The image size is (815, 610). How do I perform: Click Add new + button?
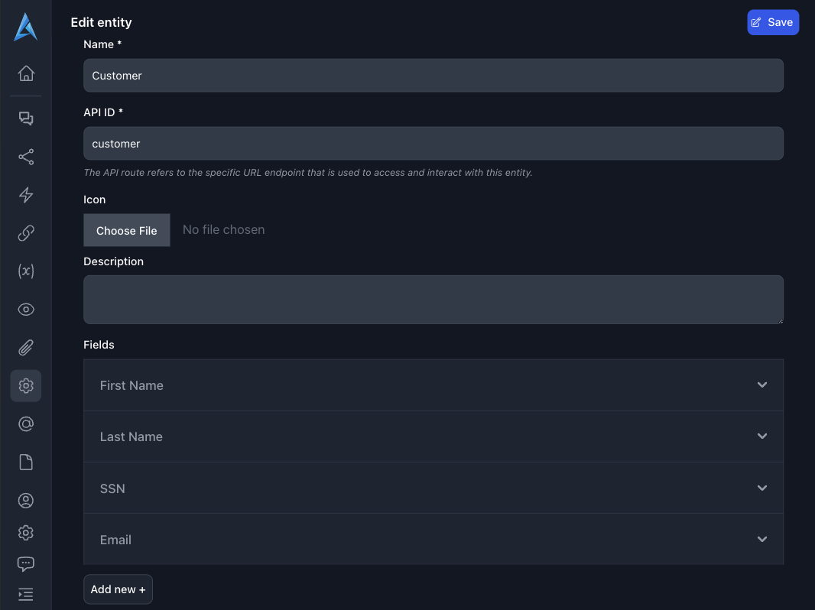pos(118,589)
